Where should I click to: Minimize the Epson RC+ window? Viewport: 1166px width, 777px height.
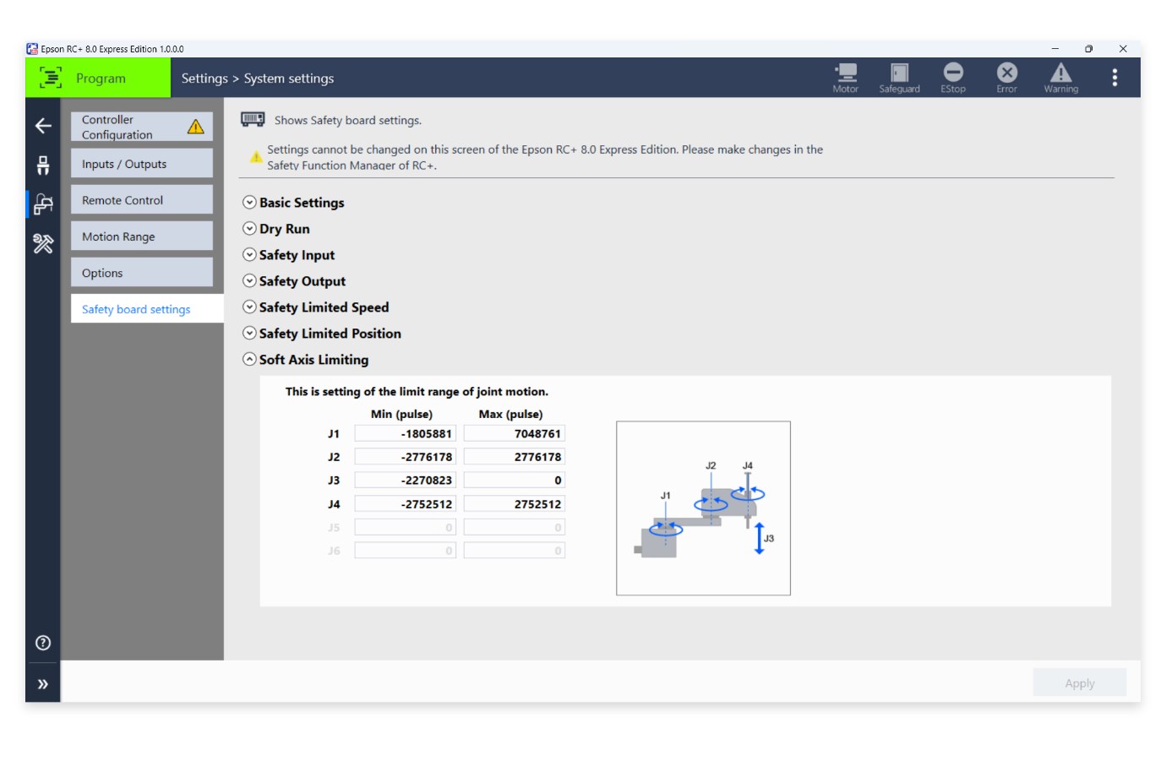tap(1054, 49)
